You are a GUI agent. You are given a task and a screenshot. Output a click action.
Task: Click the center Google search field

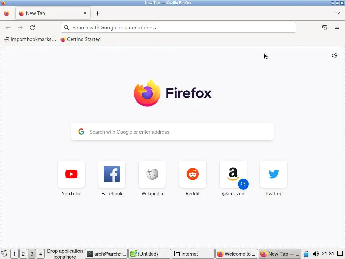[x=172, y=132]
